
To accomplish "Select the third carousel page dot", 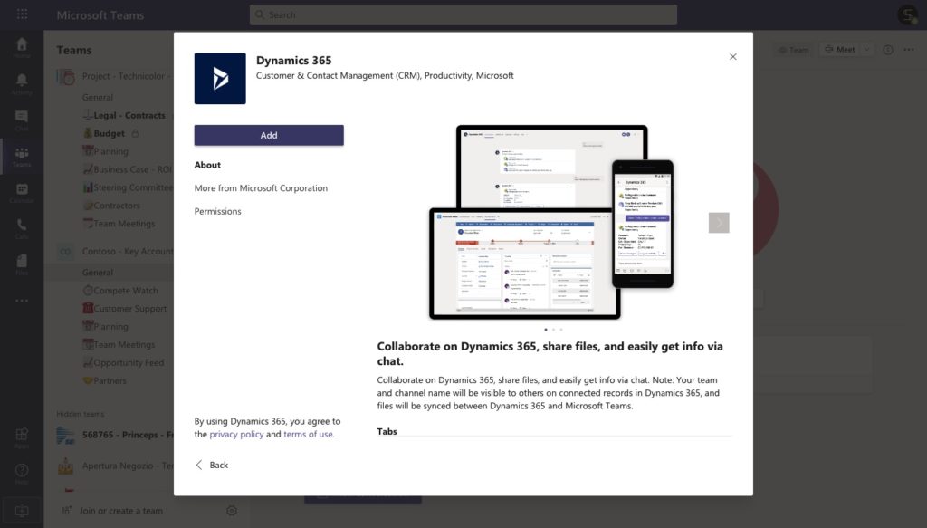I will 561,330.
